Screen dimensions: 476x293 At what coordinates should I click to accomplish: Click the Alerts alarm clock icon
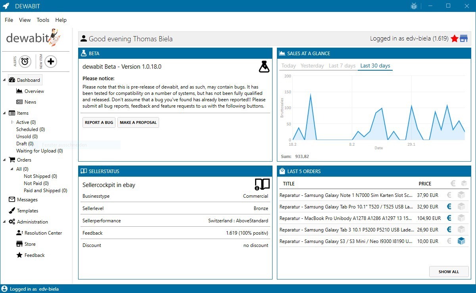25,62
